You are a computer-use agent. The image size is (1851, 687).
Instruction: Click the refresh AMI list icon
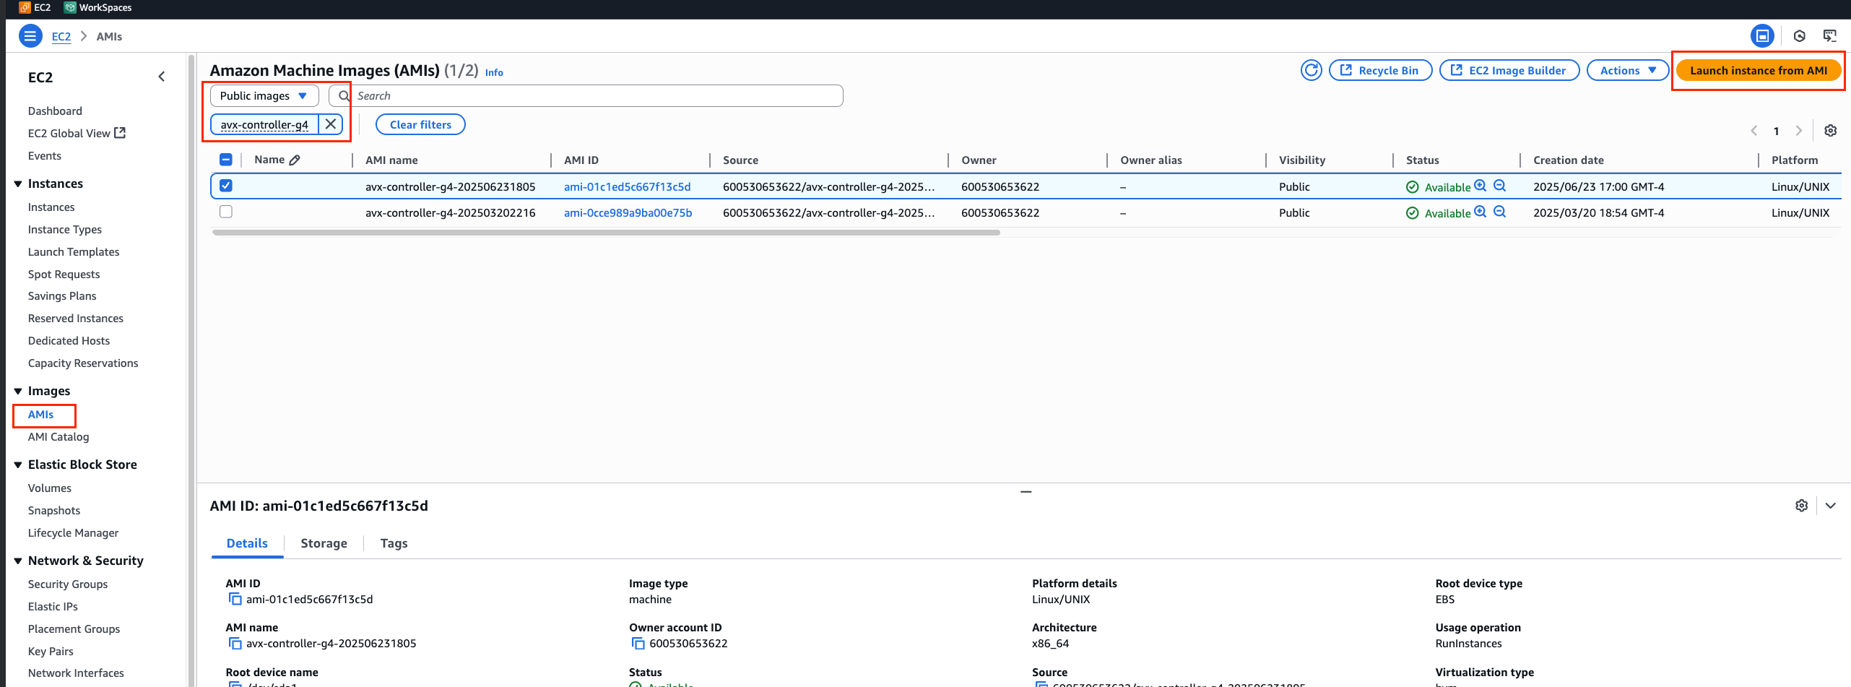(1311, 70)
